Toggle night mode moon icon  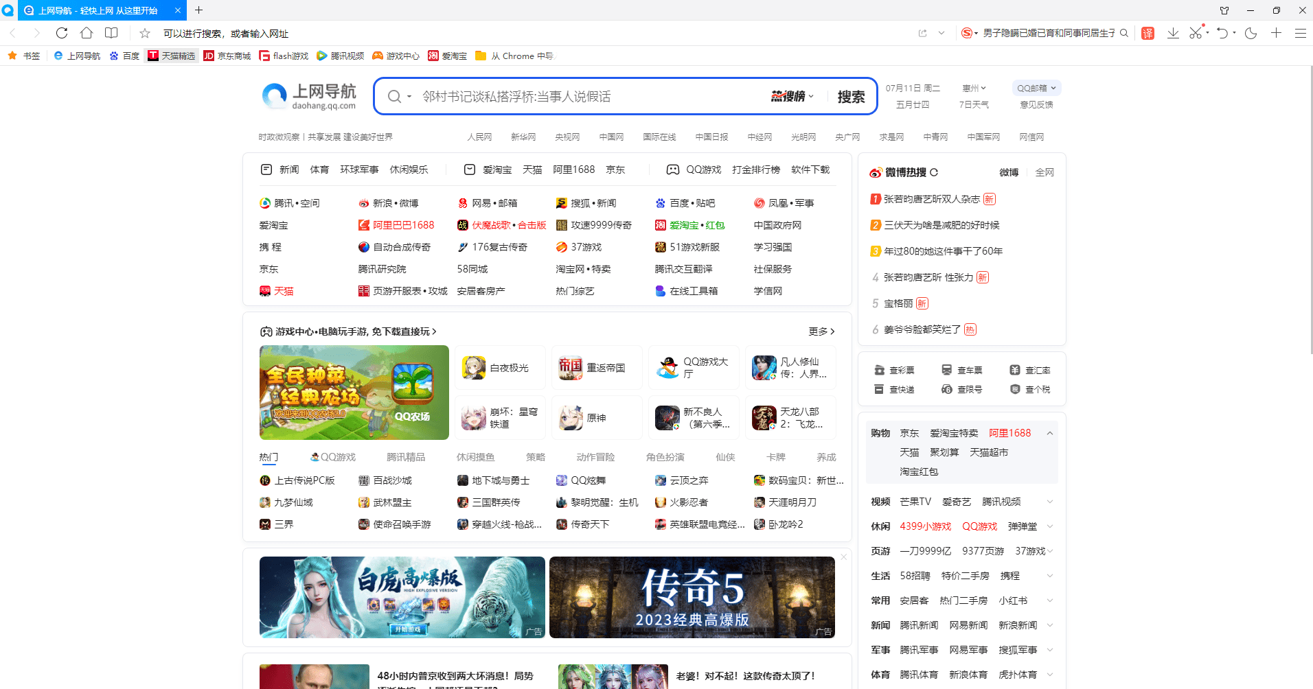[x=1251, y=33]
